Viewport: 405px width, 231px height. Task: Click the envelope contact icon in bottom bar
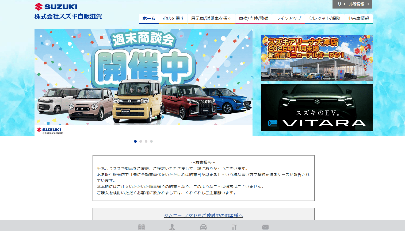[265, 227]
